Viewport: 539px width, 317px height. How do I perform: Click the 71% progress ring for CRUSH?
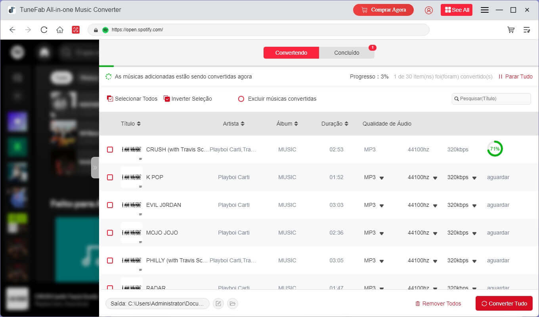[495, 149]
